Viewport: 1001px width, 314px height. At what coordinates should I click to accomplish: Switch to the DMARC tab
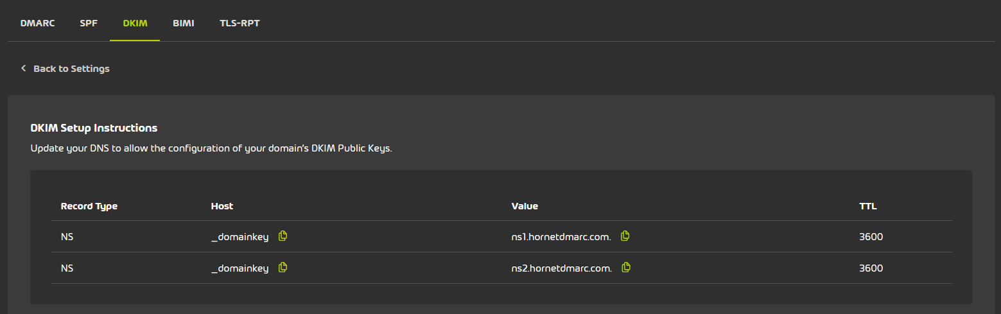[37, 23]
